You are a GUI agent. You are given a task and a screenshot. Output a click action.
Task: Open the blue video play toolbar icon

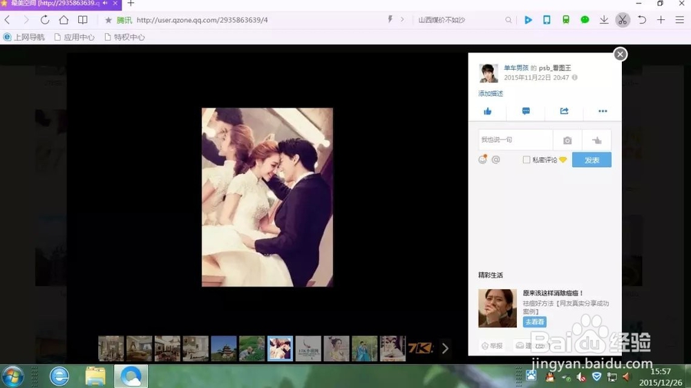528,20
